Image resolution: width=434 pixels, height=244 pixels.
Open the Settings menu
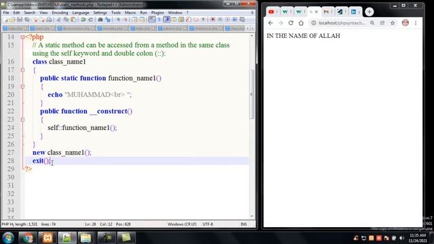pos(100,13)
